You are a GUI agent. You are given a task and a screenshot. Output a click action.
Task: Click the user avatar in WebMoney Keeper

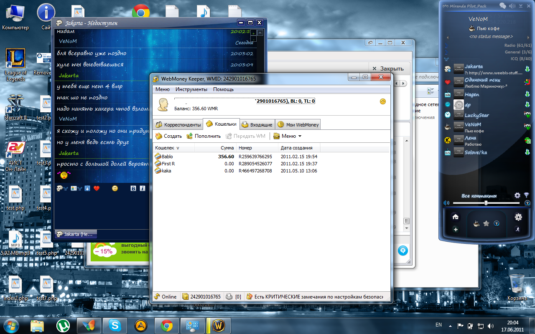click(163, 104)
